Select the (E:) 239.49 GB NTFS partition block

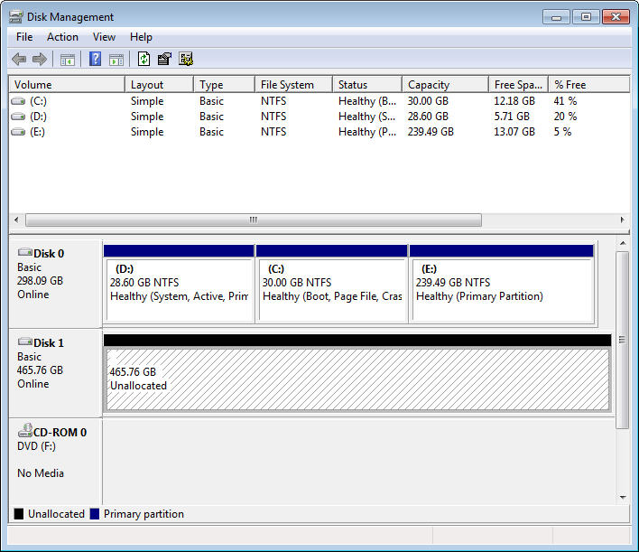point(501,285)
